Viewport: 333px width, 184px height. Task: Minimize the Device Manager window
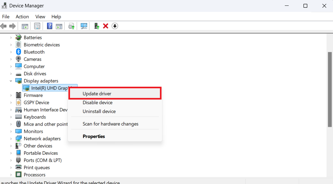[x=287, y=6]
